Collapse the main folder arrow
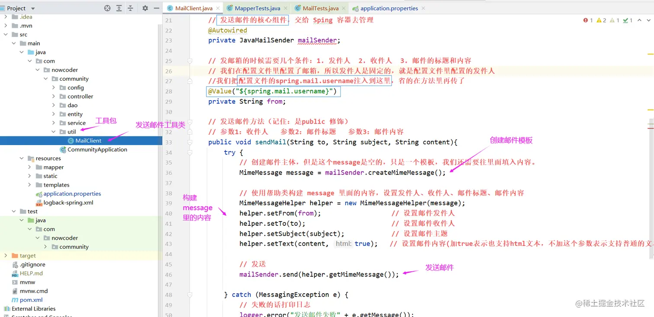The height and width of the screenshot is (317, 654). [14, 43]
